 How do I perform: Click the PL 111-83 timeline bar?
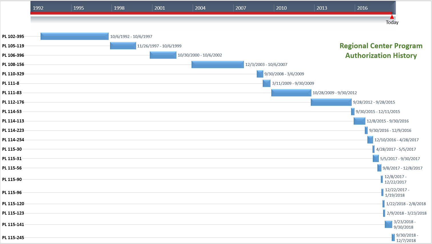coord(291,93)
